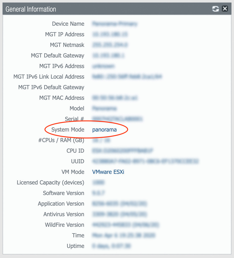The image size is (234, 258).
Task: Close the General Information widget
Action: tap(225, 9)
